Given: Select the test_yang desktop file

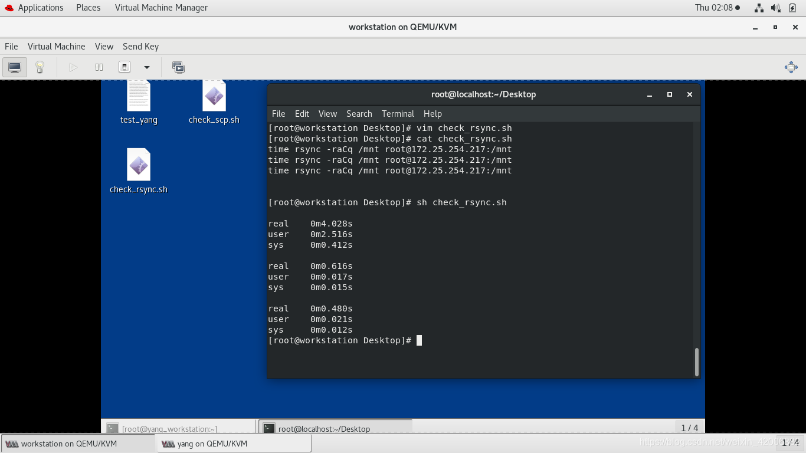Looking at the screenshot, I should [139, 102].
